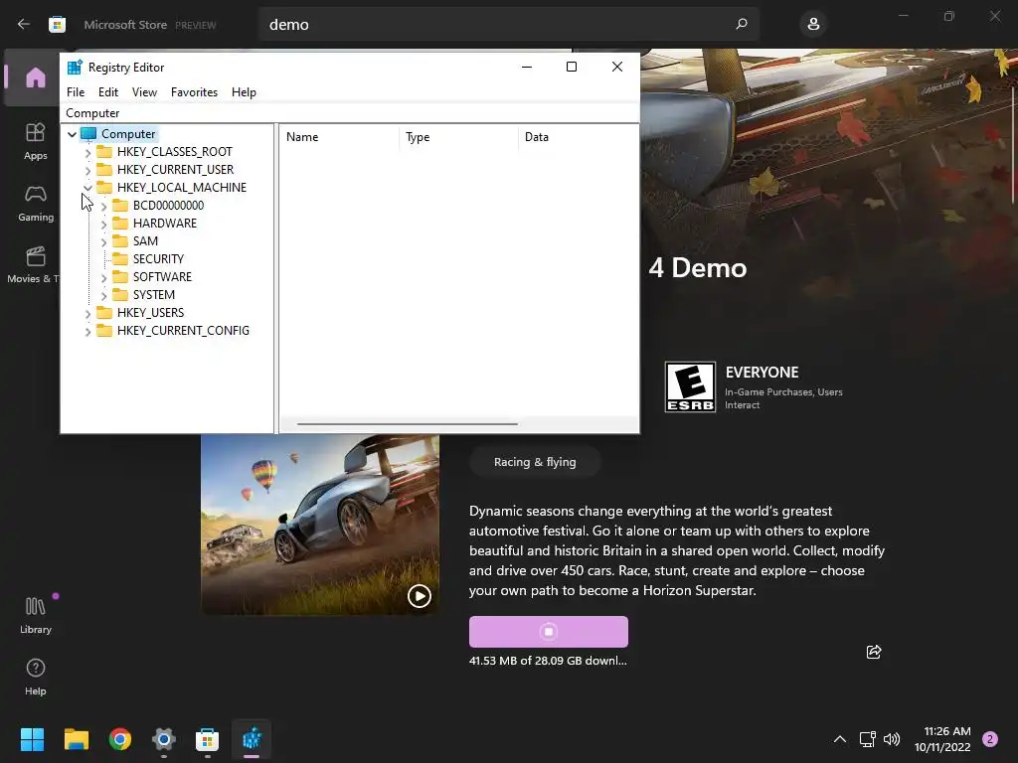
Task: Click the search magnifier in Store search box
Action: point(742,24)
